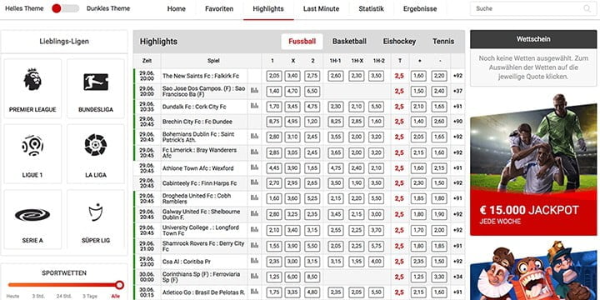Show +91 more bets for Athlone Town
Image resolution: width=600 pixels, height=300 pixels.
(457, 168)
